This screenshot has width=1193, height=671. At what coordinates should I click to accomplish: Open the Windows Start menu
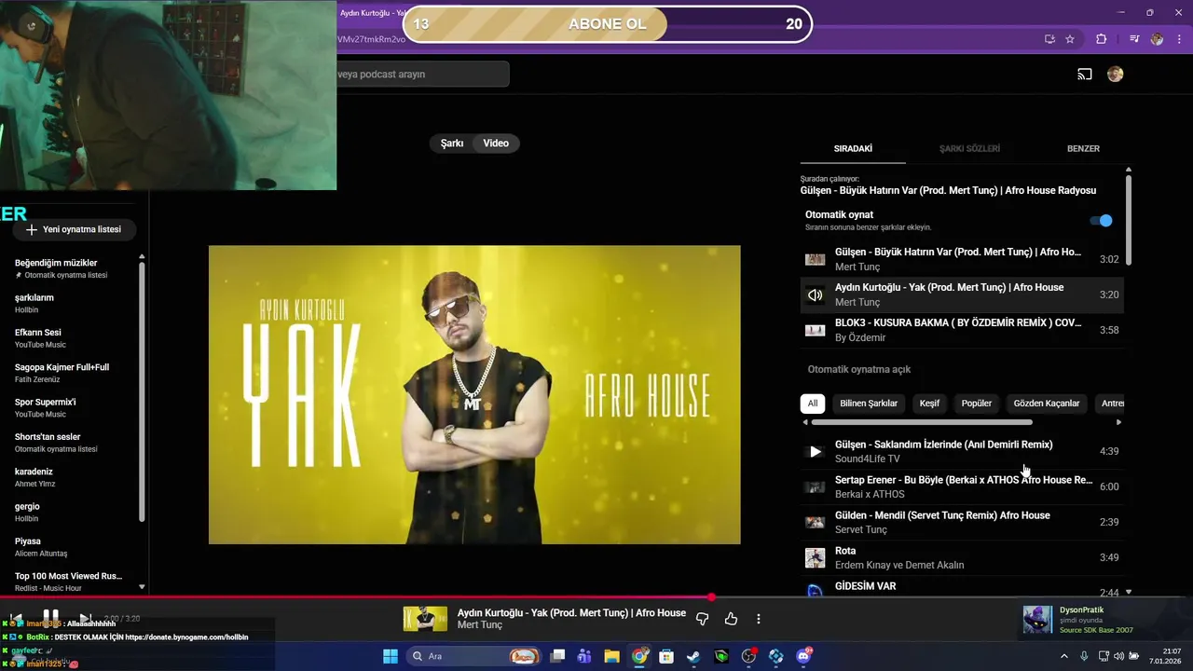coord(390,656)
